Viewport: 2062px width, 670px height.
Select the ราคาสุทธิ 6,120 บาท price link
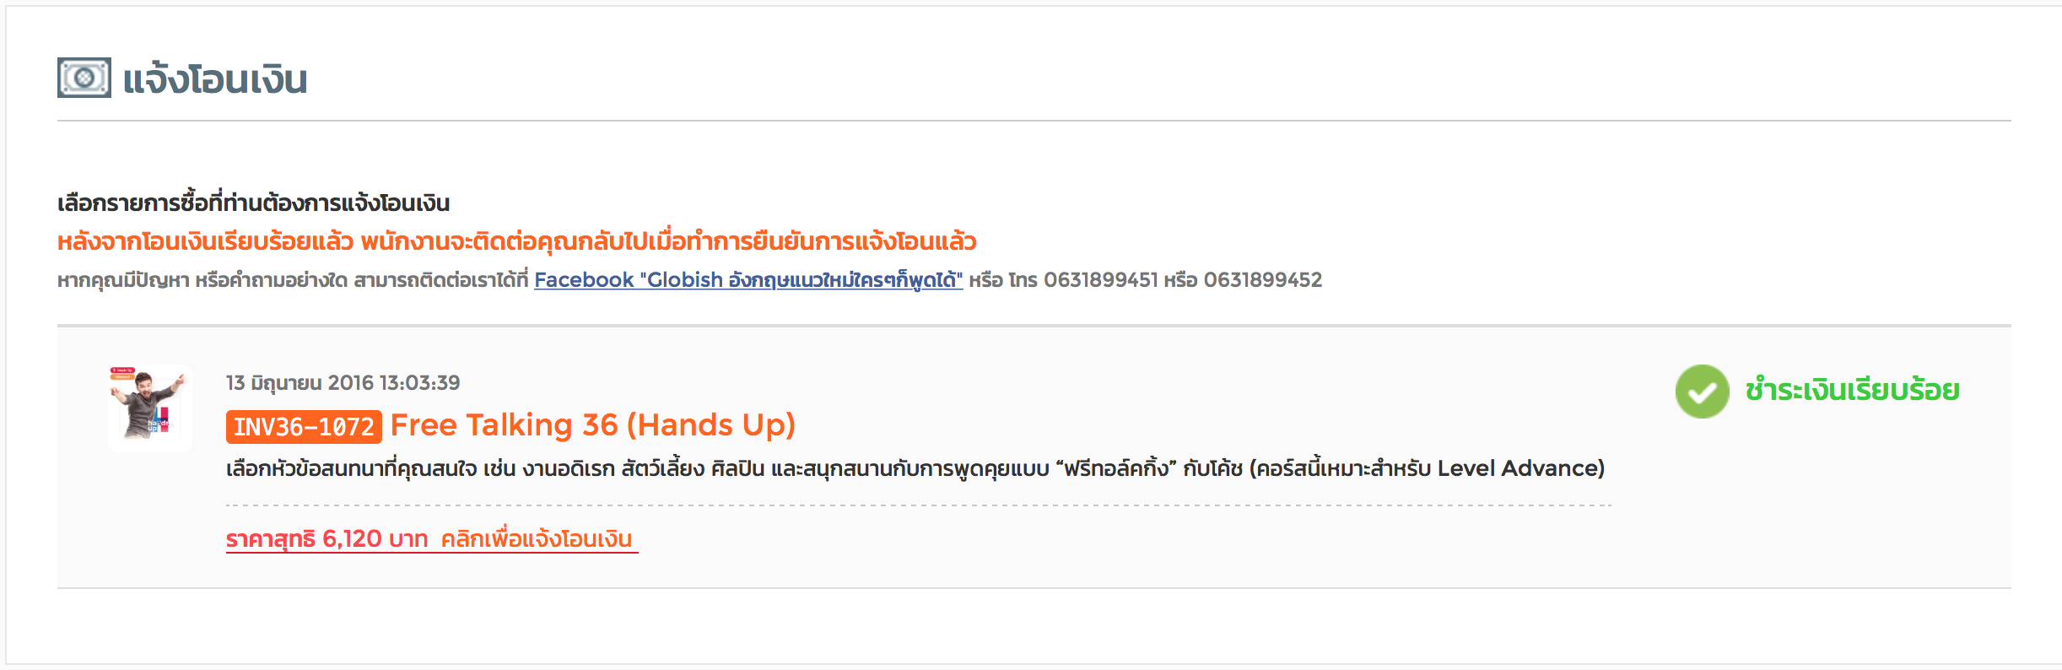click(x=327, y=539)
